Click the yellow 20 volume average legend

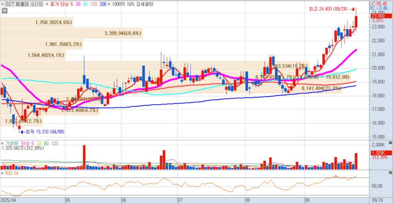coord(39,143)
